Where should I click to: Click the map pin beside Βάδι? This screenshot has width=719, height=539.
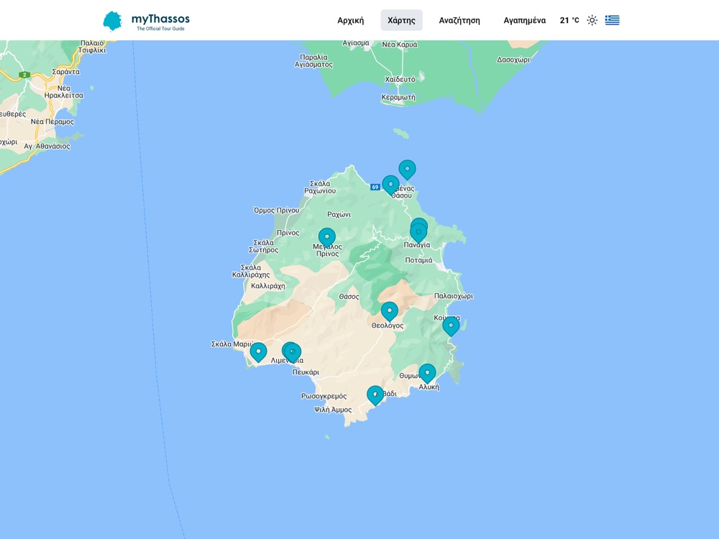(375, 395)
